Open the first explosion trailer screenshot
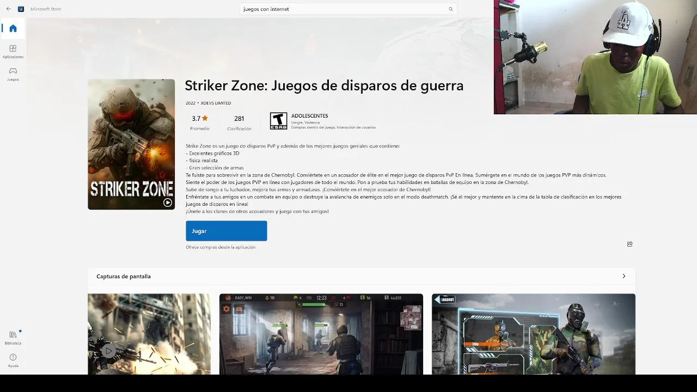The height and width of the screenshot is (392, 697). 149,334
